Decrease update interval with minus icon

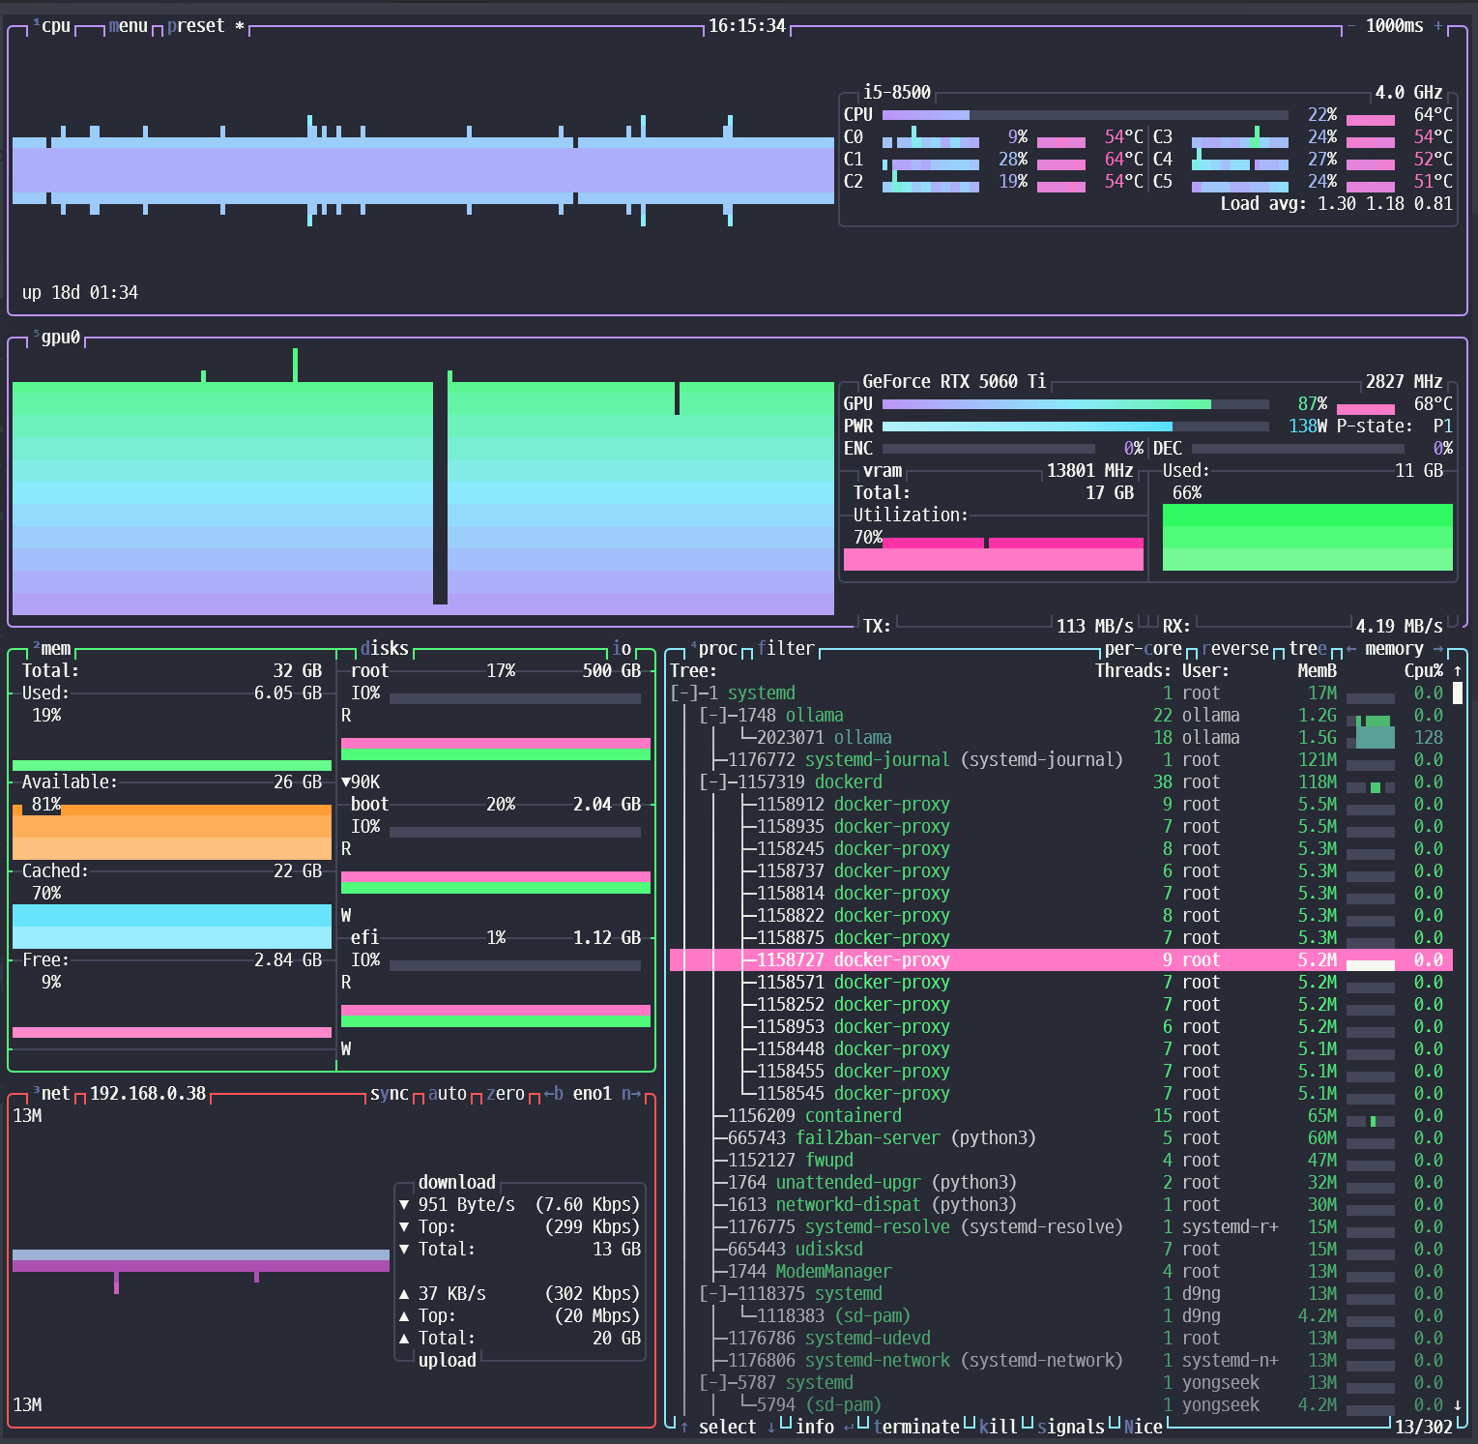pyautogui.click(x=1351, y=26)
